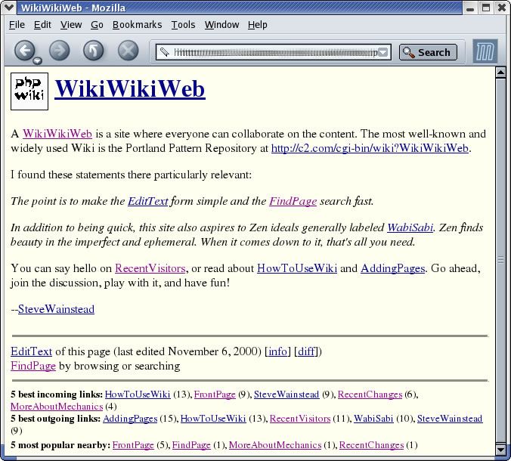
Task: Click the EditText link below the divider
Action: coord(31,351)
